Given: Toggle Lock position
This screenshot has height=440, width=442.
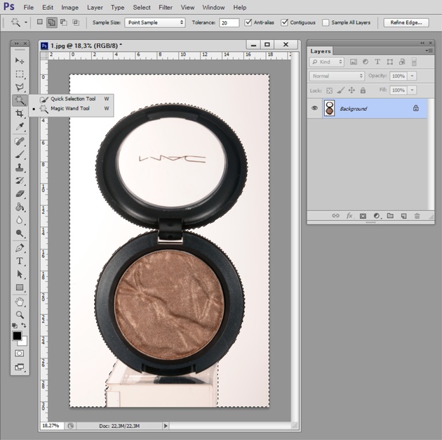Looking at the screenshot, I should (351, 91).
